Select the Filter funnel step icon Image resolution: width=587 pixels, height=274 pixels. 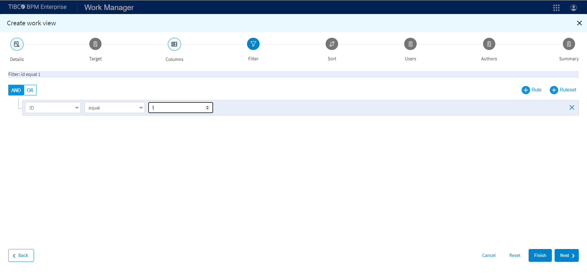pyautogui.click(x=253, y=44)
